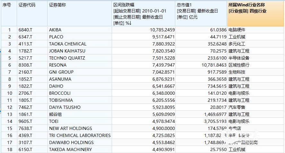The height and width of the screenshot is (153, 285).
Task: Click security name TOBISHIMA
Action: 61,101
